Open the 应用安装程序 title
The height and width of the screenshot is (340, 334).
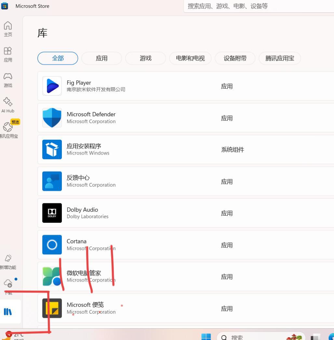[x=84, y=146]
